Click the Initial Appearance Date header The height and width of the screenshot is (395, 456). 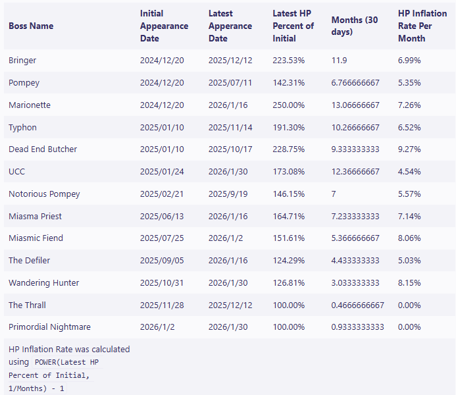[164, 26]
